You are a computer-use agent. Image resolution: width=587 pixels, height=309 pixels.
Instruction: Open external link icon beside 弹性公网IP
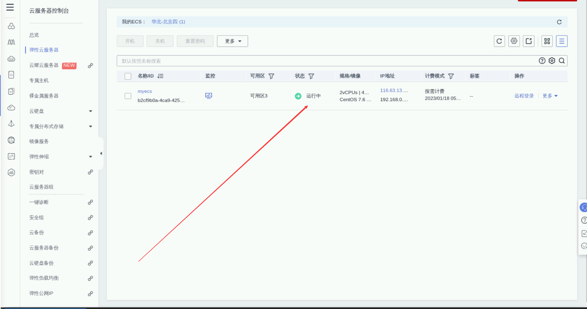click(90, 294)
